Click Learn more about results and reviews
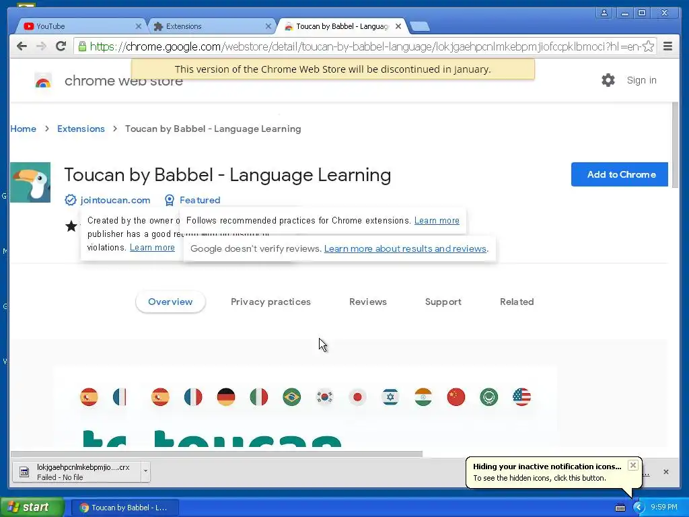689x517 pixels. point(405,248)
